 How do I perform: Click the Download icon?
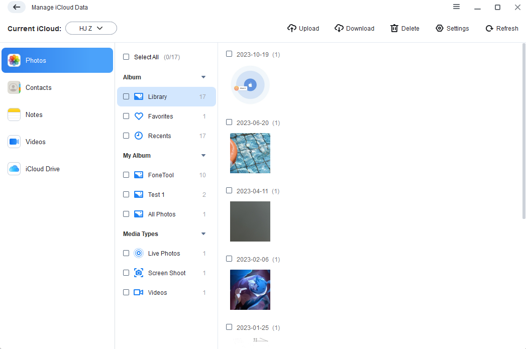pyautogui.click(x=340, y=28)
